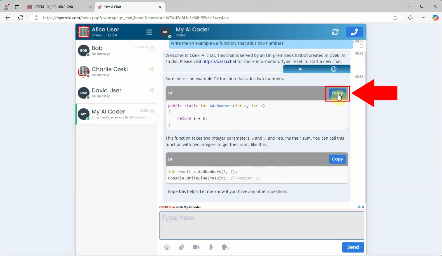Click the Type here message box

[x=262, y=225]
